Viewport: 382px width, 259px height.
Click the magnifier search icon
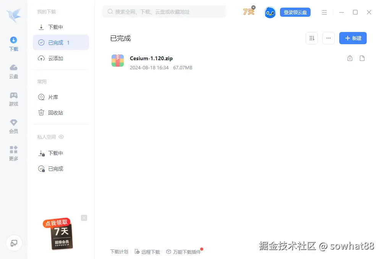[110, 12]
